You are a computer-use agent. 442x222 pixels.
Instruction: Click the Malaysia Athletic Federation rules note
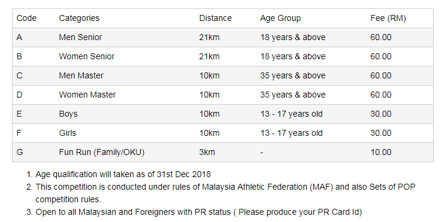click(x=225, y=193)
